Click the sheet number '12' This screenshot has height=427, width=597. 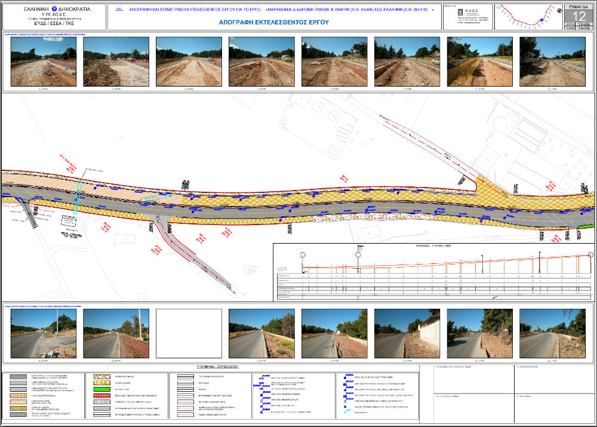[578, 16]
